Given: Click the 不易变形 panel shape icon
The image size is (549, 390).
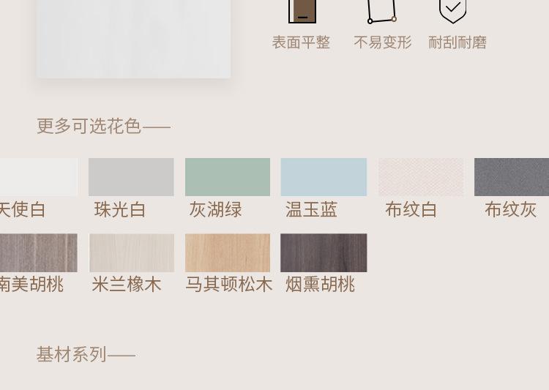Looking at the screenshot, I should click(381, 12).
